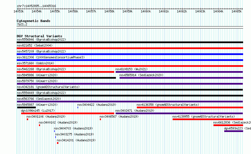Click the red bar under esv3571660

click(130, 66)
